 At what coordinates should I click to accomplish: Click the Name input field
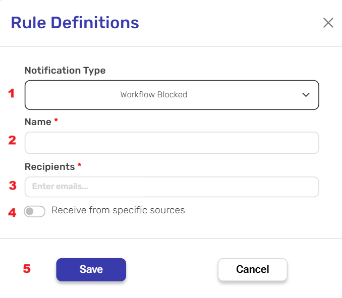[172, 143]
